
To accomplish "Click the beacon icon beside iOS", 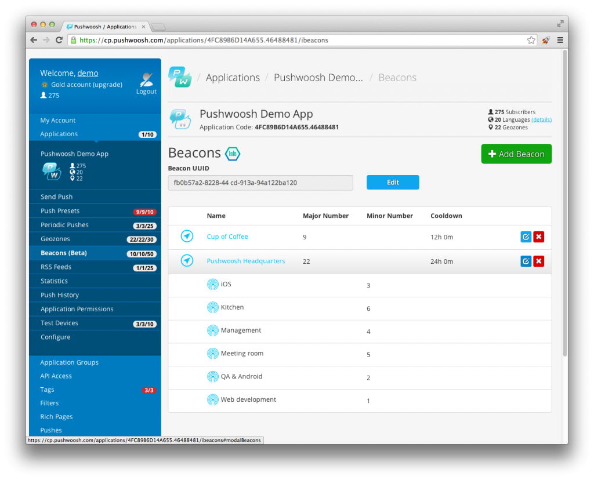I will [x=213, y=284].
